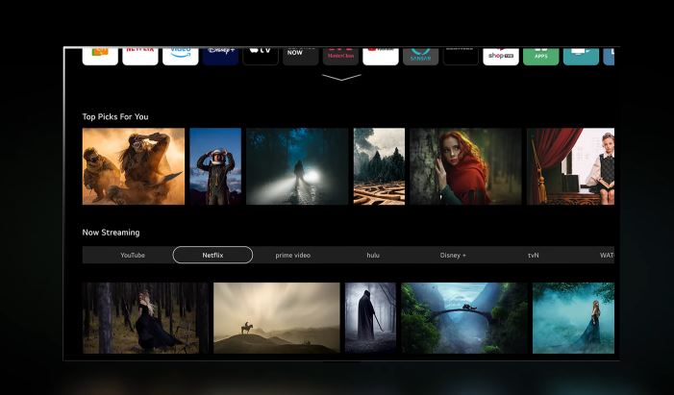This screenshot has width=674, height=395.
Task: Open the Netflix app tile
Action: point(140,55)
